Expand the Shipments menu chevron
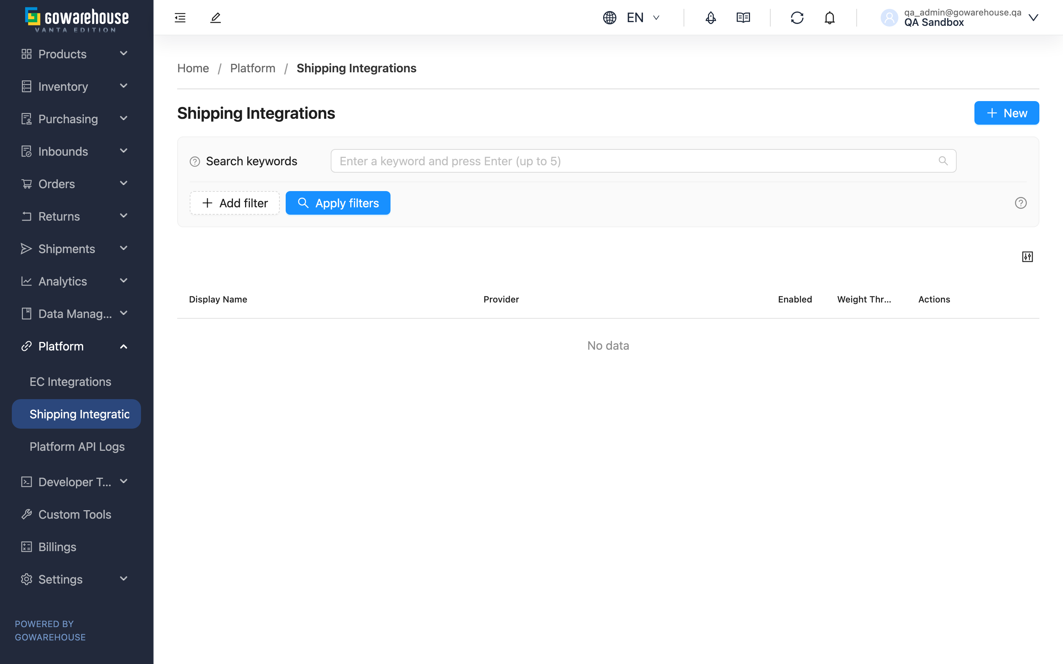Viewport: 1063px width, 664px height. pos(123,249)
